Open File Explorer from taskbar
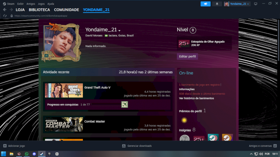 point(12,154)
